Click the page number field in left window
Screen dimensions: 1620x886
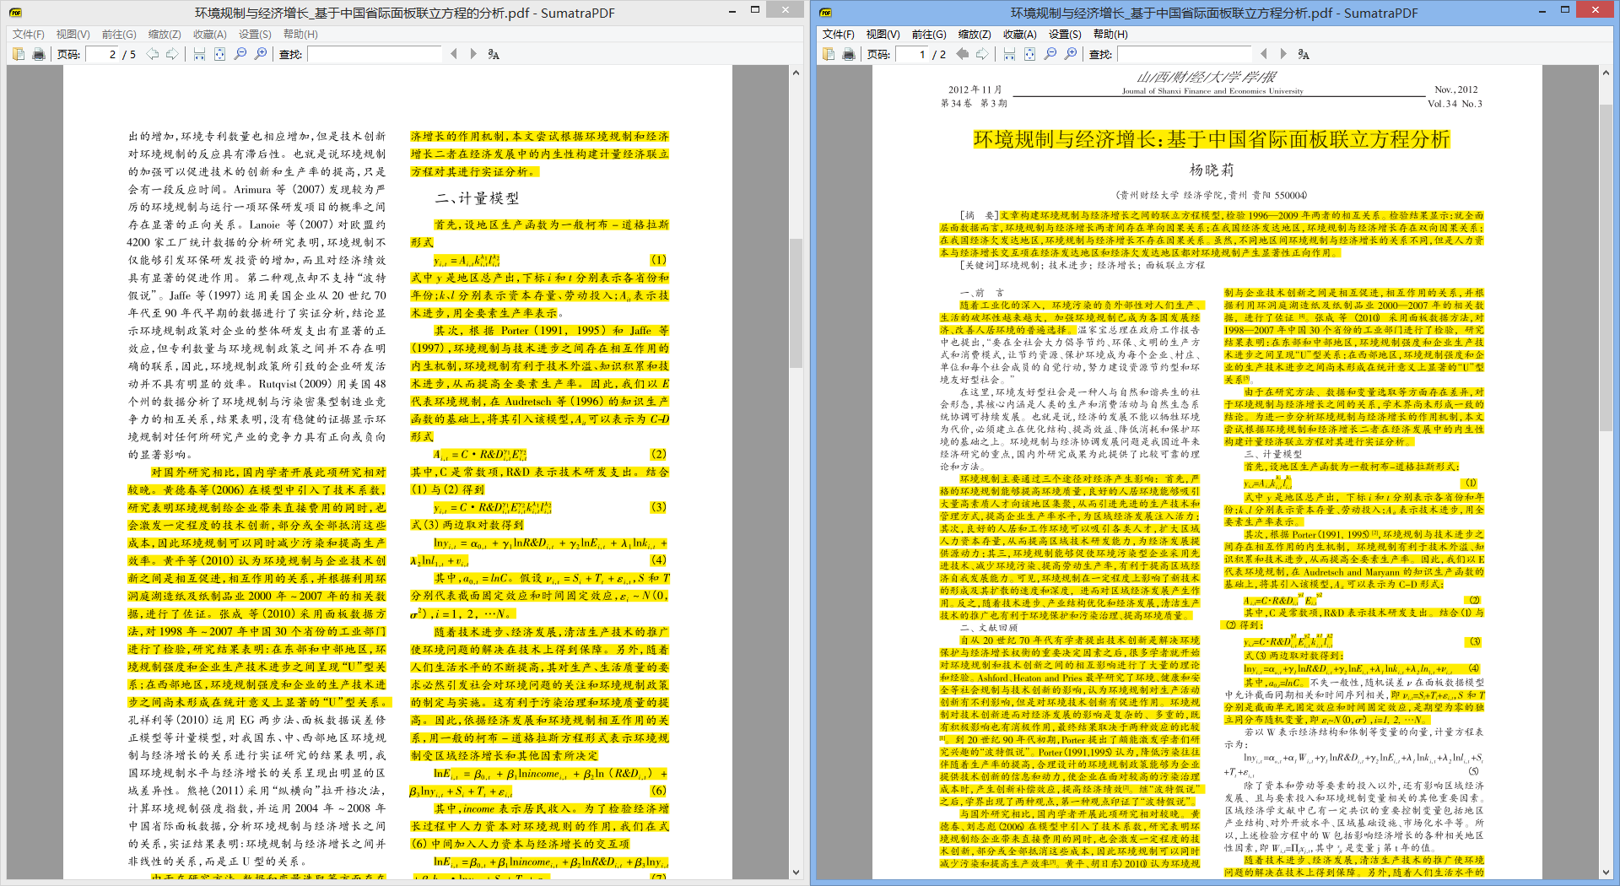[x=101, y=54]
